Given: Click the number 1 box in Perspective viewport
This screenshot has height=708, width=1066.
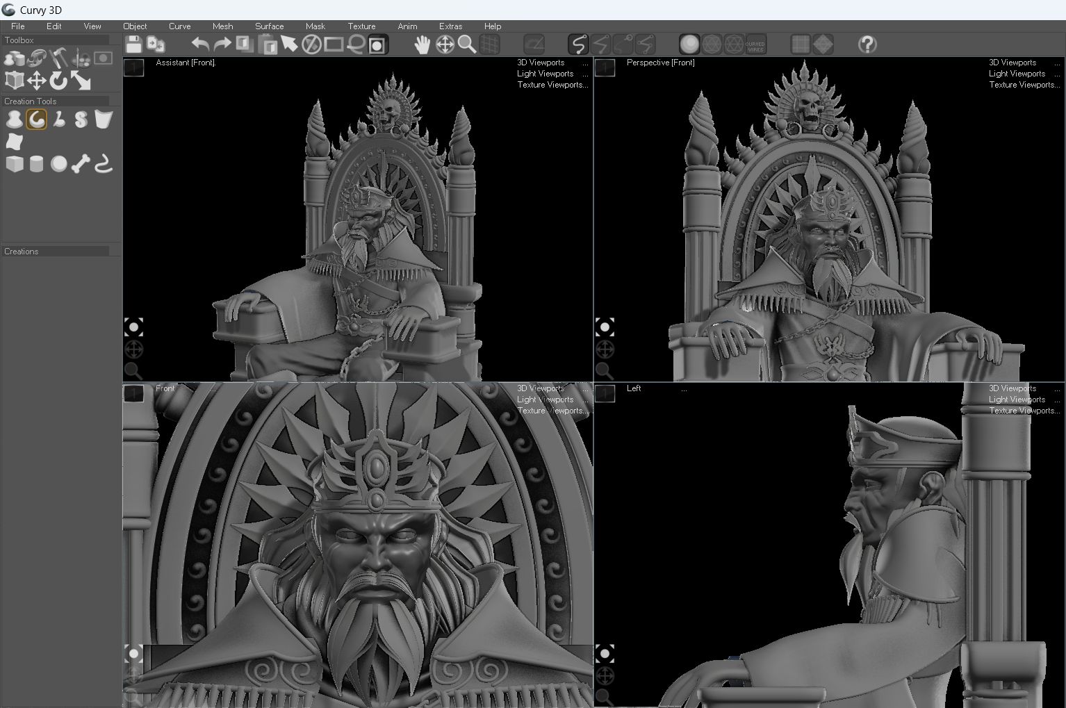Looking at the screenshot, I should [605, 67].
